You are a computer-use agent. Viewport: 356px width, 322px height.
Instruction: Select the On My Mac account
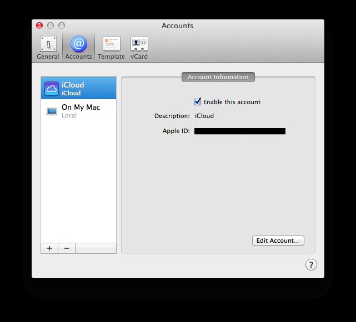(78, 111)
